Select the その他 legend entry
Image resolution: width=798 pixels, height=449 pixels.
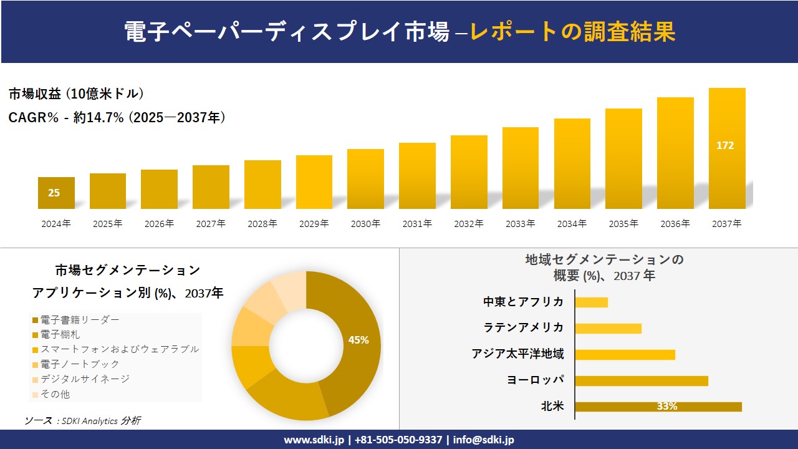pyautogui.click(x=51, y=394)
